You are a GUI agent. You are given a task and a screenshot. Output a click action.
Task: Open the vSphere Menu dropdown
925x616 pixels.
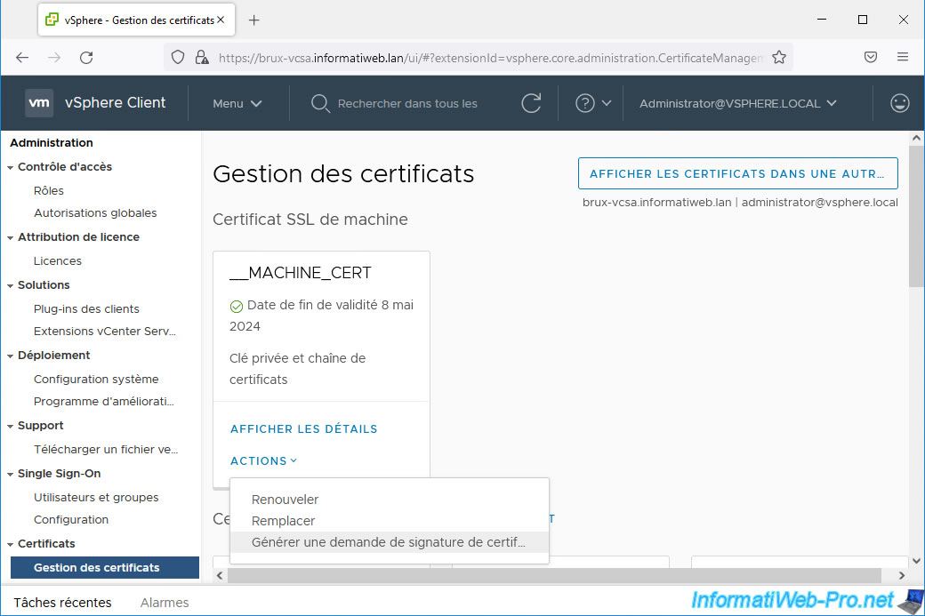click(x=237, y=103)
